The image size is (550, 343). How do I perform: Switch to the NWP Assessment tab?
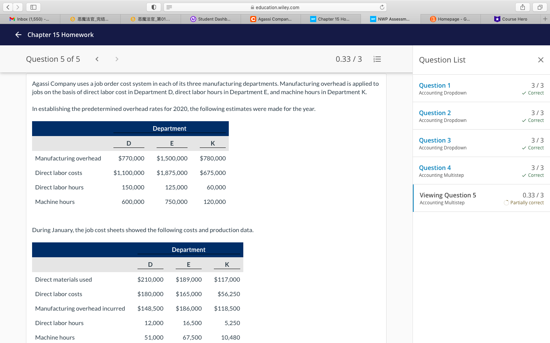coord(390,18)
